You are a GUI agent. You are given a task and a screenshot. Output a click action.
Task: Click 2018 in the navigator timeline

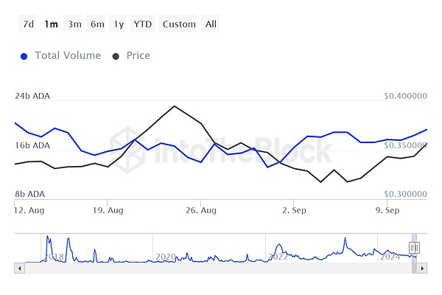pyautogui.click(x=55, y=257)
